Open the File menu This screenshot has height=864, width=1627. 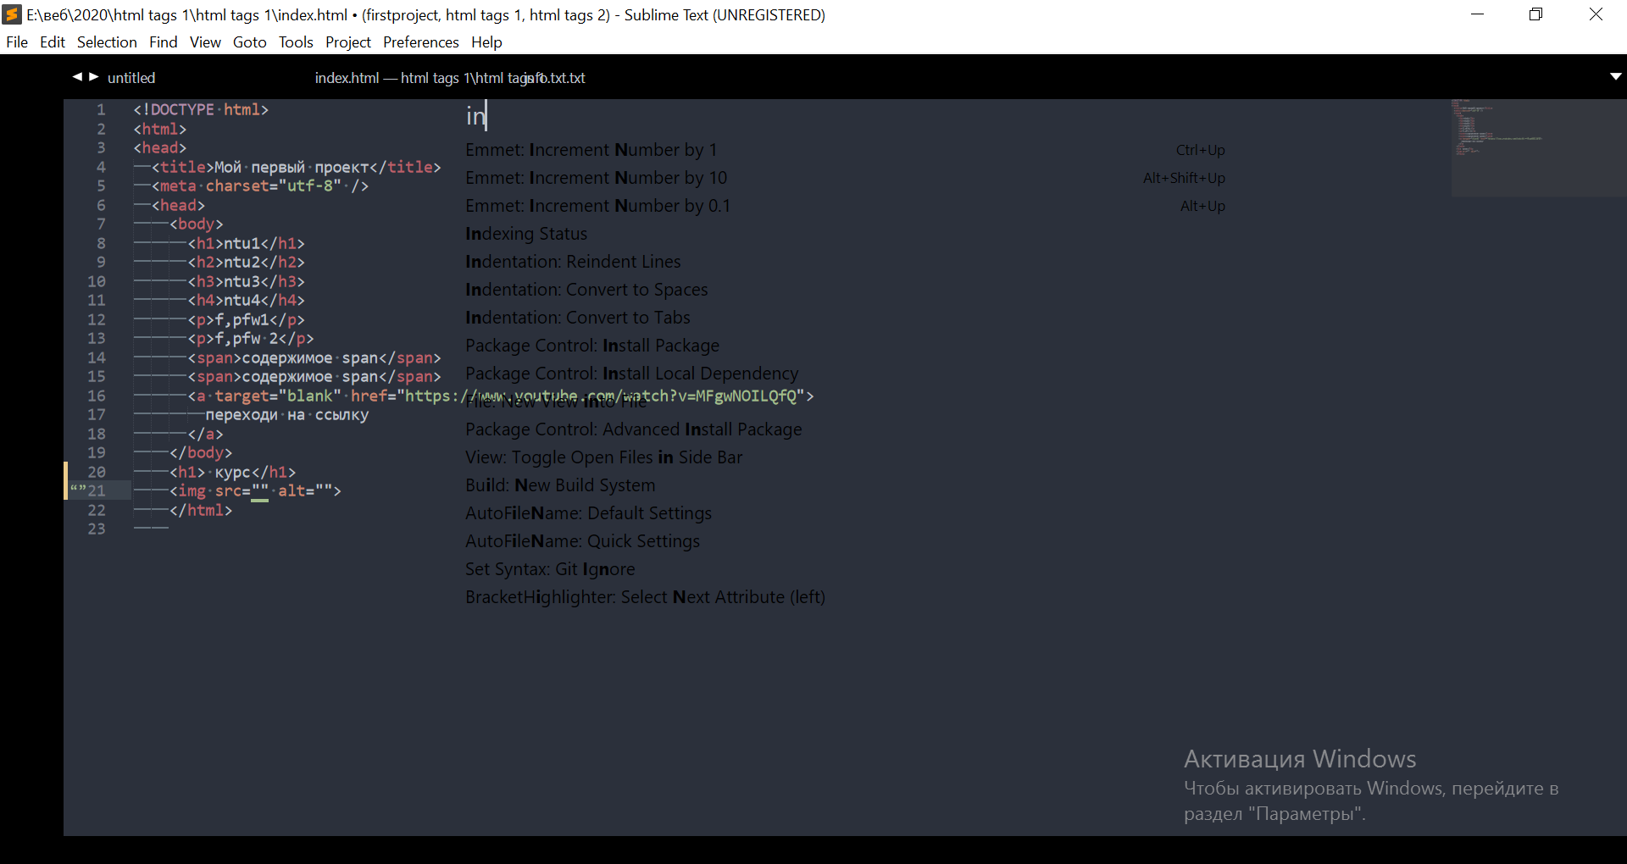click(17, 42)
